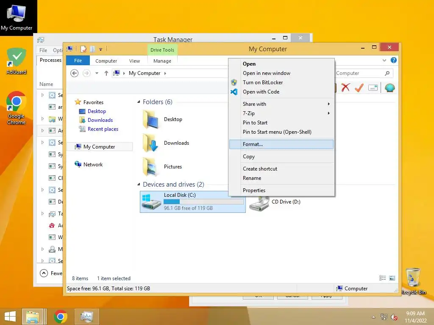Choose Pin to Start
The width and height of the screenshot is (434, 325).
[x=281, y=123]
